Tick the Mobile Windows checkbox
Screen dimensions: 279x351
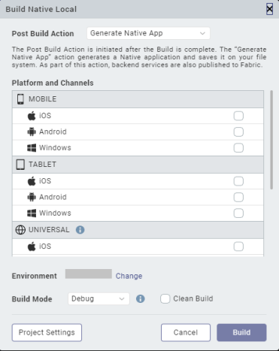click(x=238, y=148)
